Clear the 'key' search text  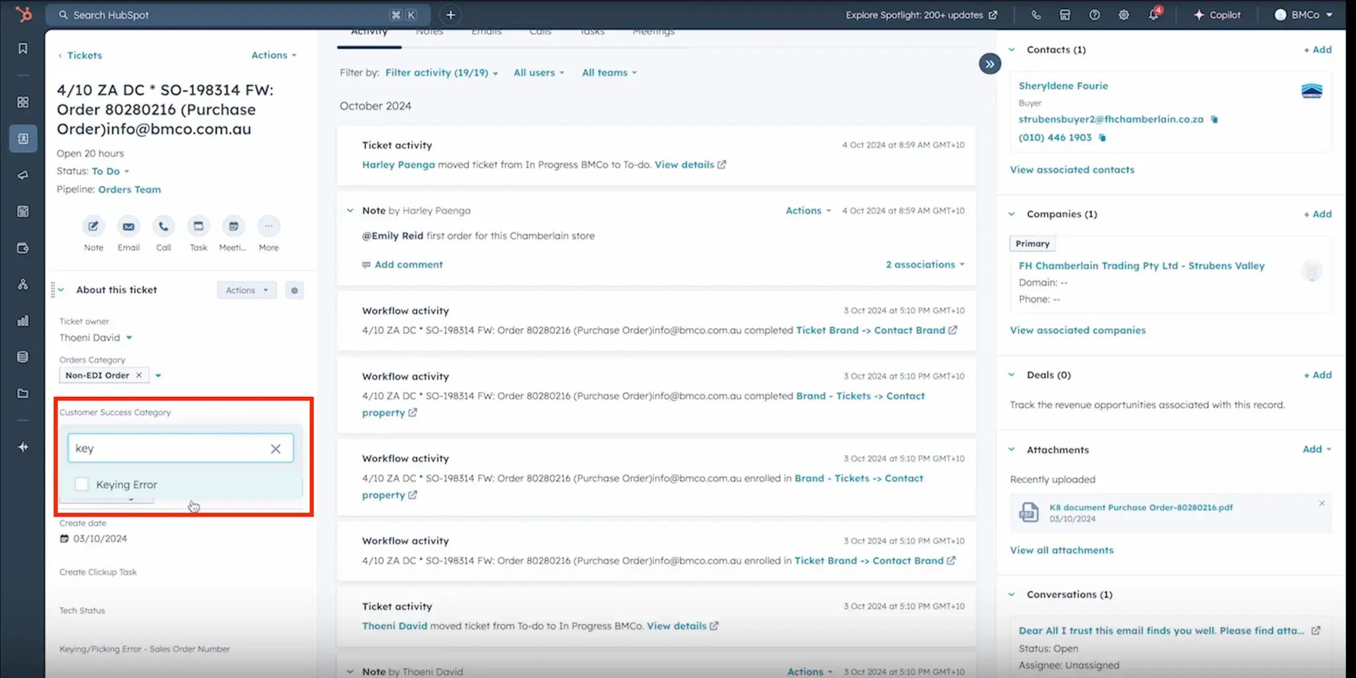tap(275, 448)
